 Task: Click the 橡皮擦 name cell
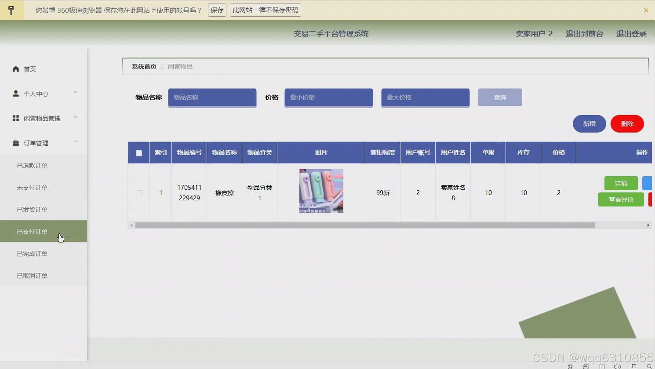coord(225,193)
